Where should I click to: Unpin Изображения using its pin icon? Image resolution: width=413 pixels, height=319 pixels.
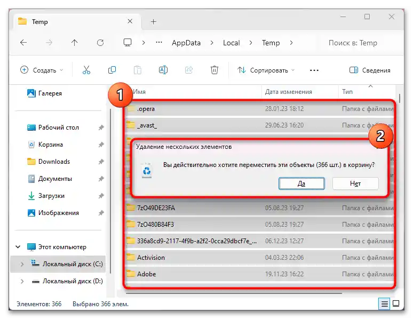tap(101, 213)
